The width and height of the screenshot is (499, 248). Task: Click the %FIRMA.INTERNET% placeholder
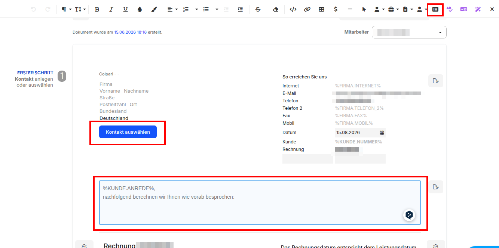pos(358,86)
